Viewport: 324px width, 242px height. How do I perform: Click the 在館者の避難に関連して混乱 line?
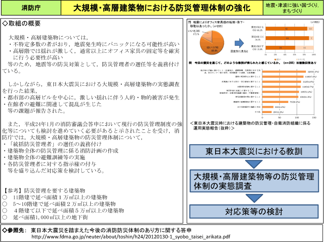tap(52, 104)
